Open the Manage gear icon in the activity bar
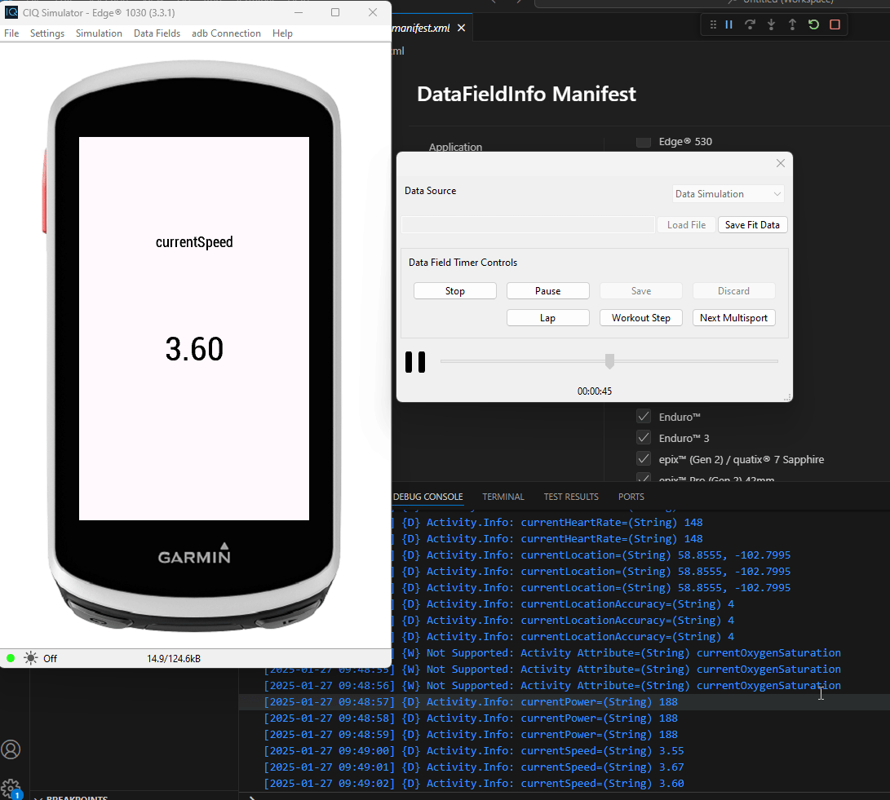This screenshot has width=890, height=800. pyautogui.click(x=11, y=788)
